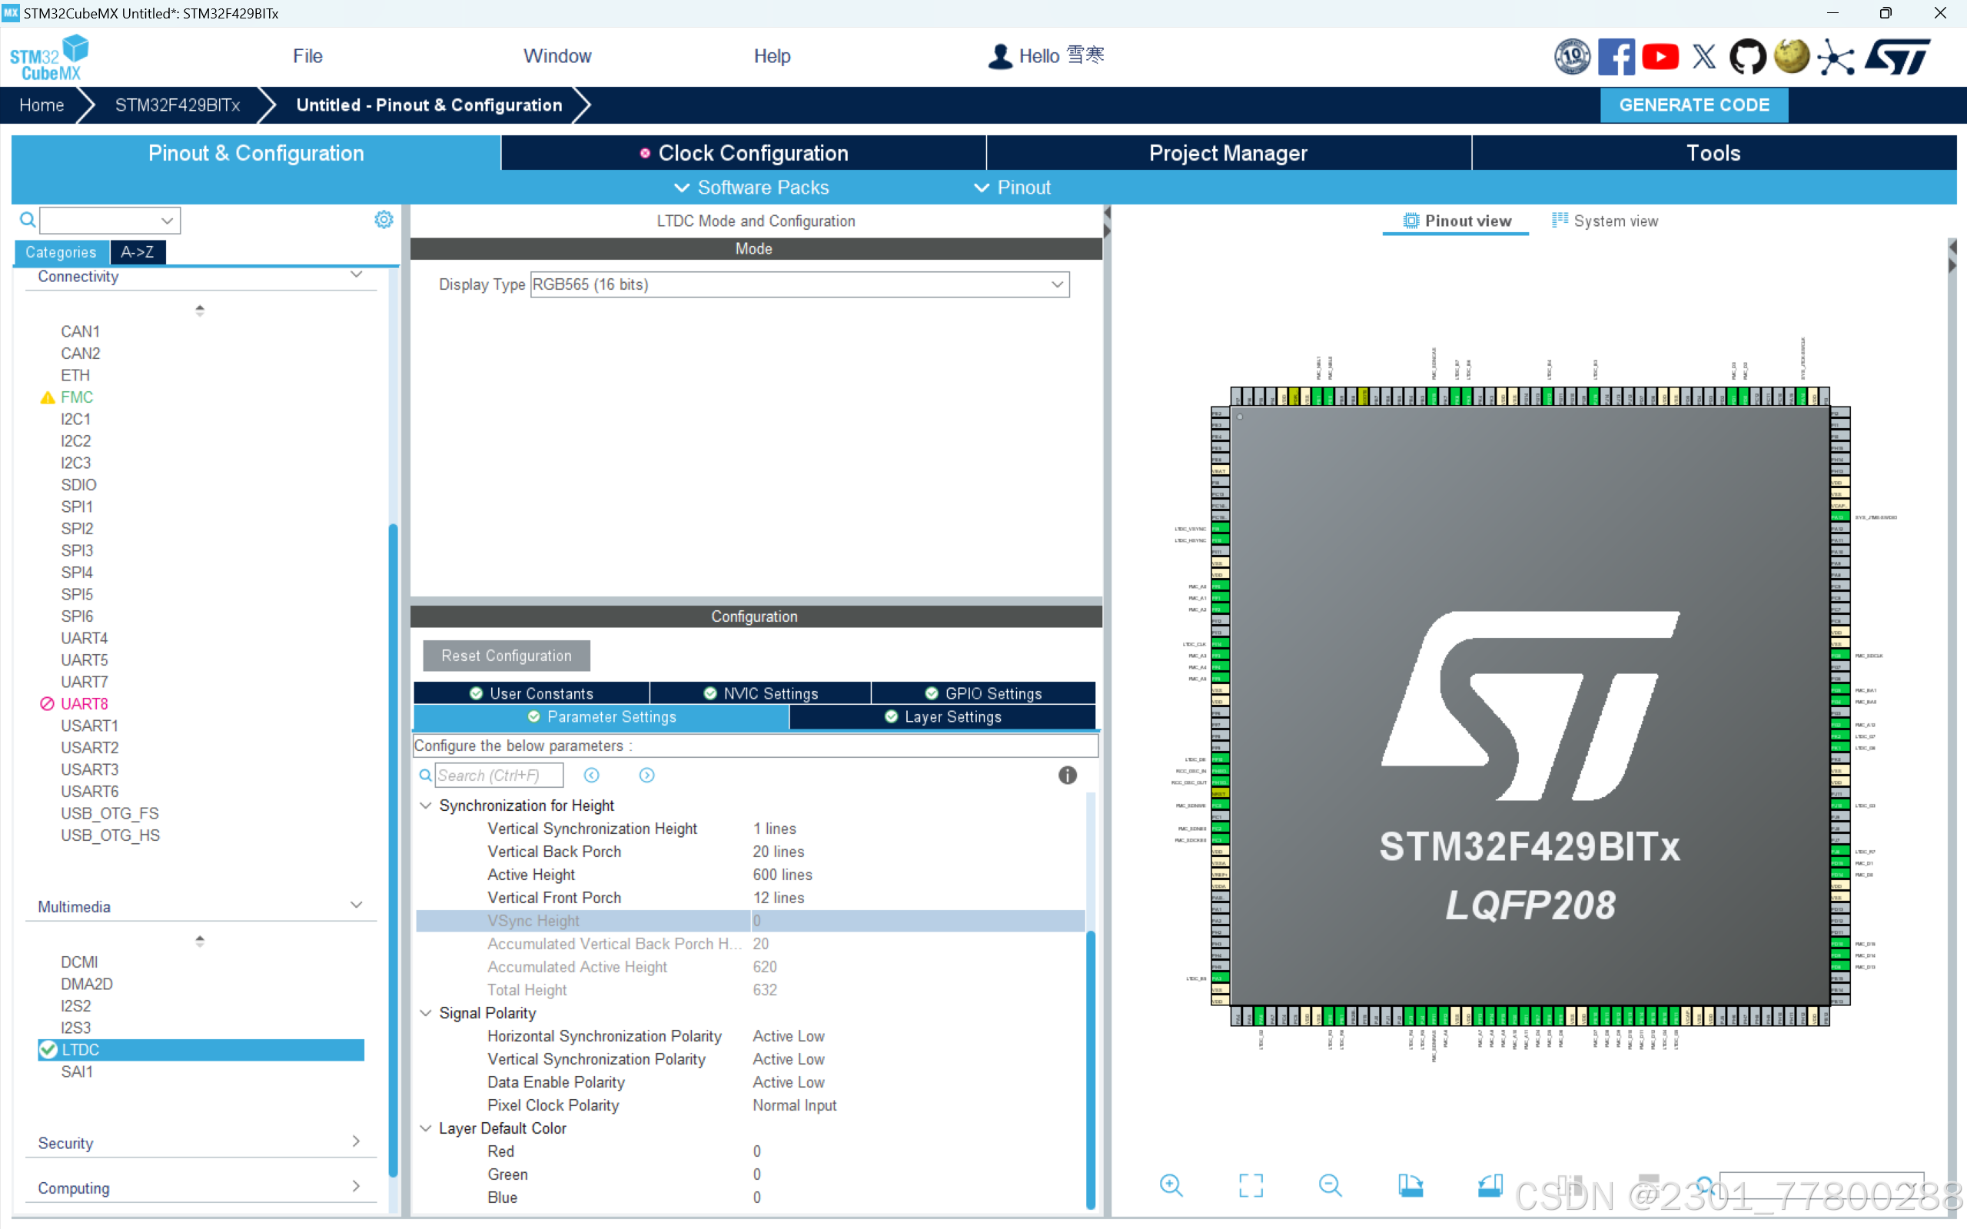Click next search result arrow in parameters
Viewport: 1967px width, 1229px height.
tap(647, 776)
